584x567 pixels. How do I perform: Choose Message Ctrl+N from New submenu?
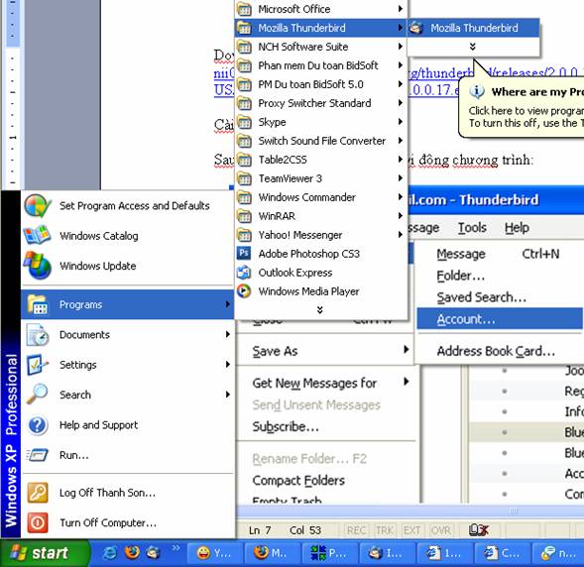pos(500,254)
